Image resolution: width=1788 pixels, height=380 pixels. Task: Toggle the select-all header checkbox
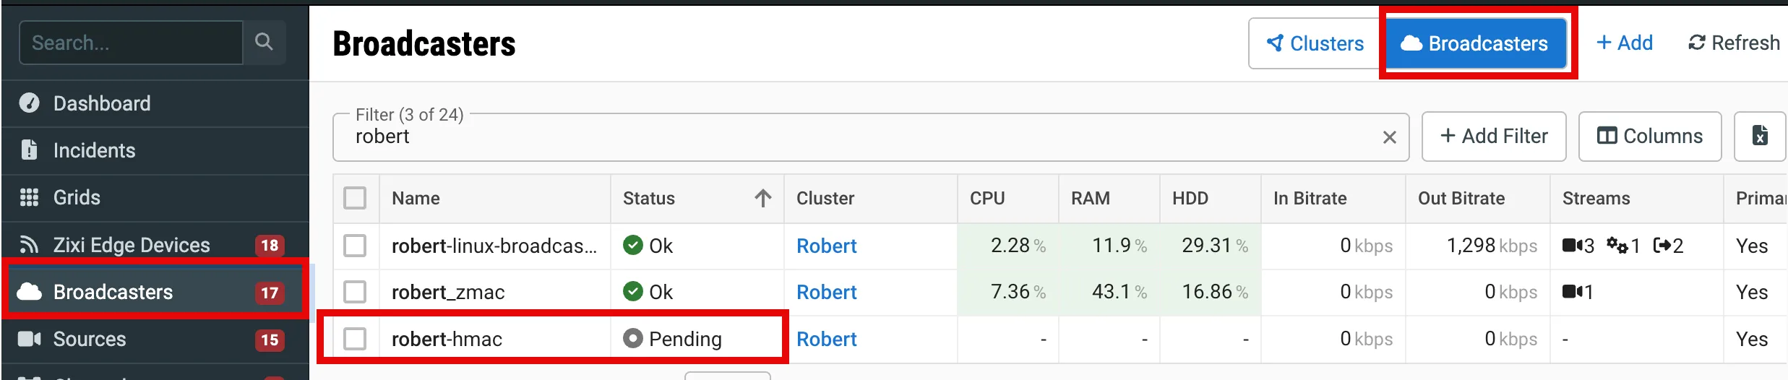[x=355, y=198]
